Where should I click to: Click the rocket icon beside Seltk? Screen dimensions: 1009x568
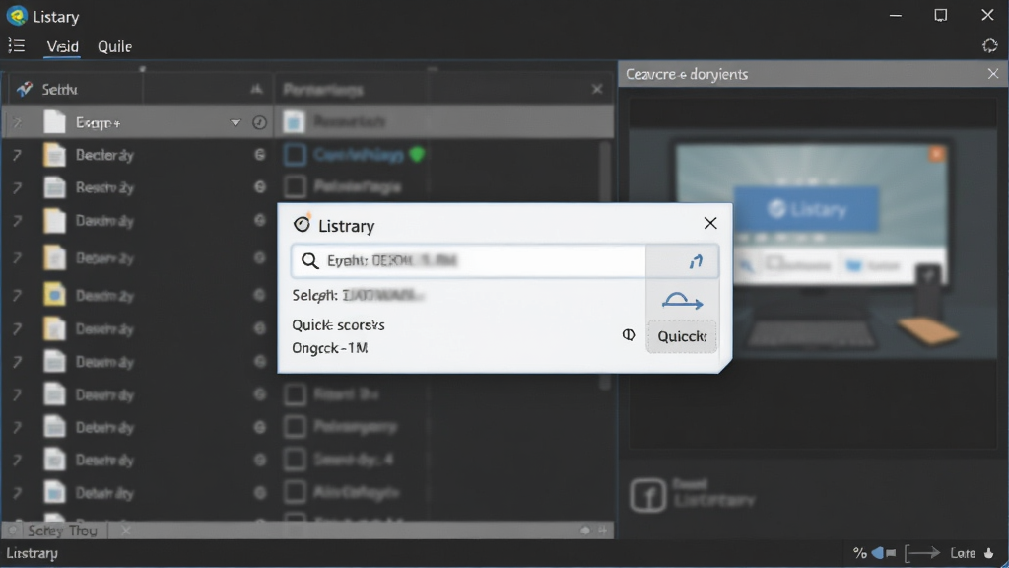[25, 89]
